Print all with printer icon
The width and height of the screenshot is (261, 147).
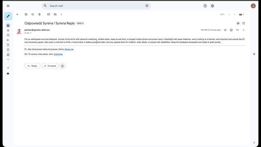[238, 23]
